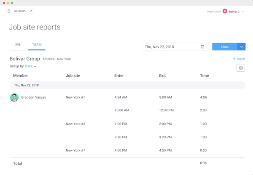The width and height of the screenshot is (253, 175).
Task: Switch to the ME tab
Action: coord(18,45)
